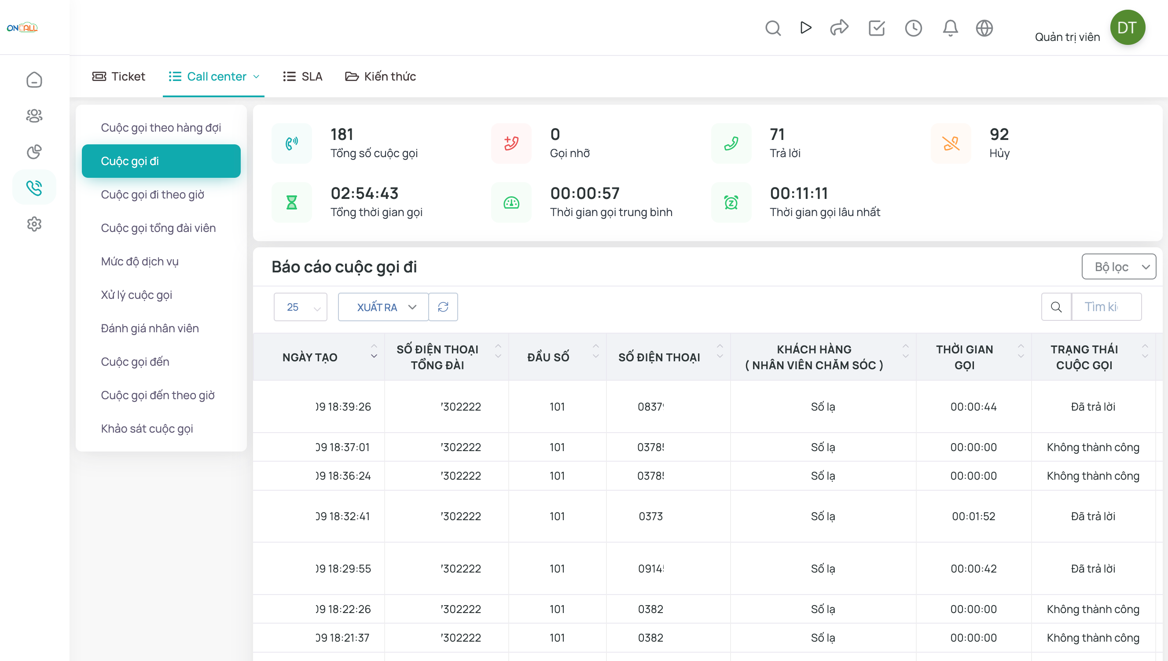Viewport: 1168px width, 661px height.
Task: Click the cancelled calls stat icon
Action: (x=951, y=143)
